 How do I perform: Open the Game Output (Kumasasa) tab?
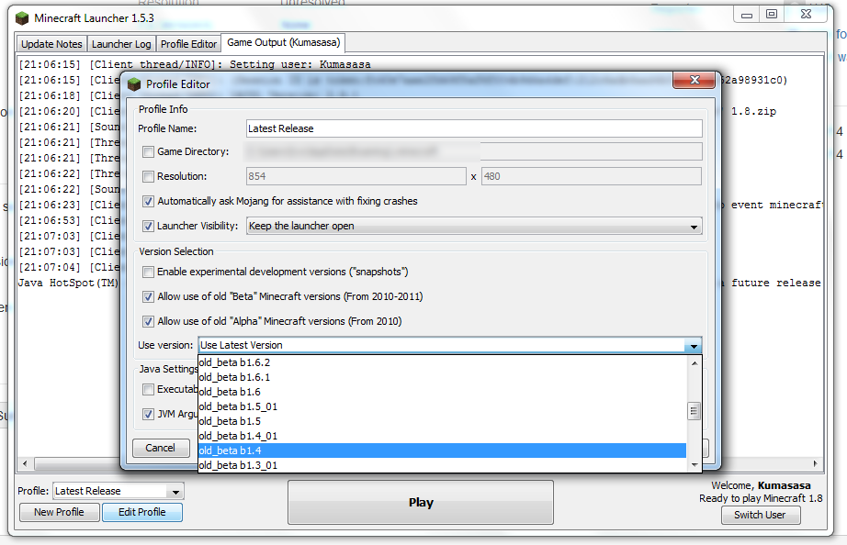tap(283, 42)
